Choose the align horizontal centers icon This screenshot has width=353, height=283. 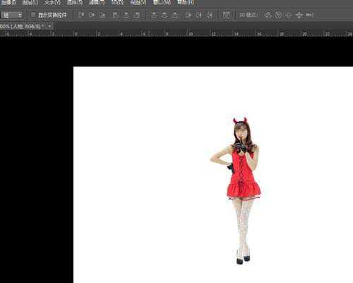(x=126, y=15)
